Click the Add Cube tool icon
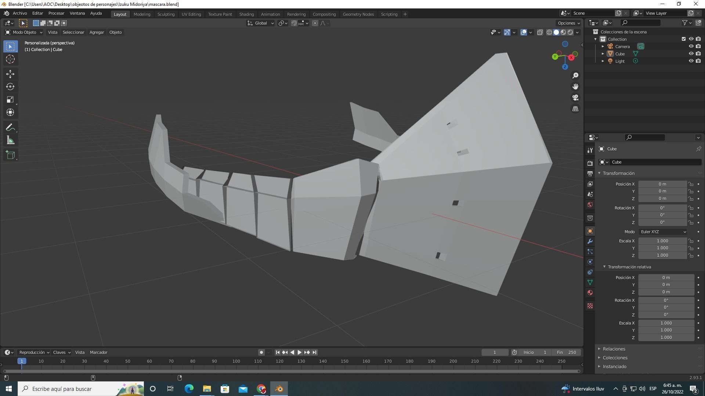The height and width of the screenshot is (396, 705). [x=10, y=155]
